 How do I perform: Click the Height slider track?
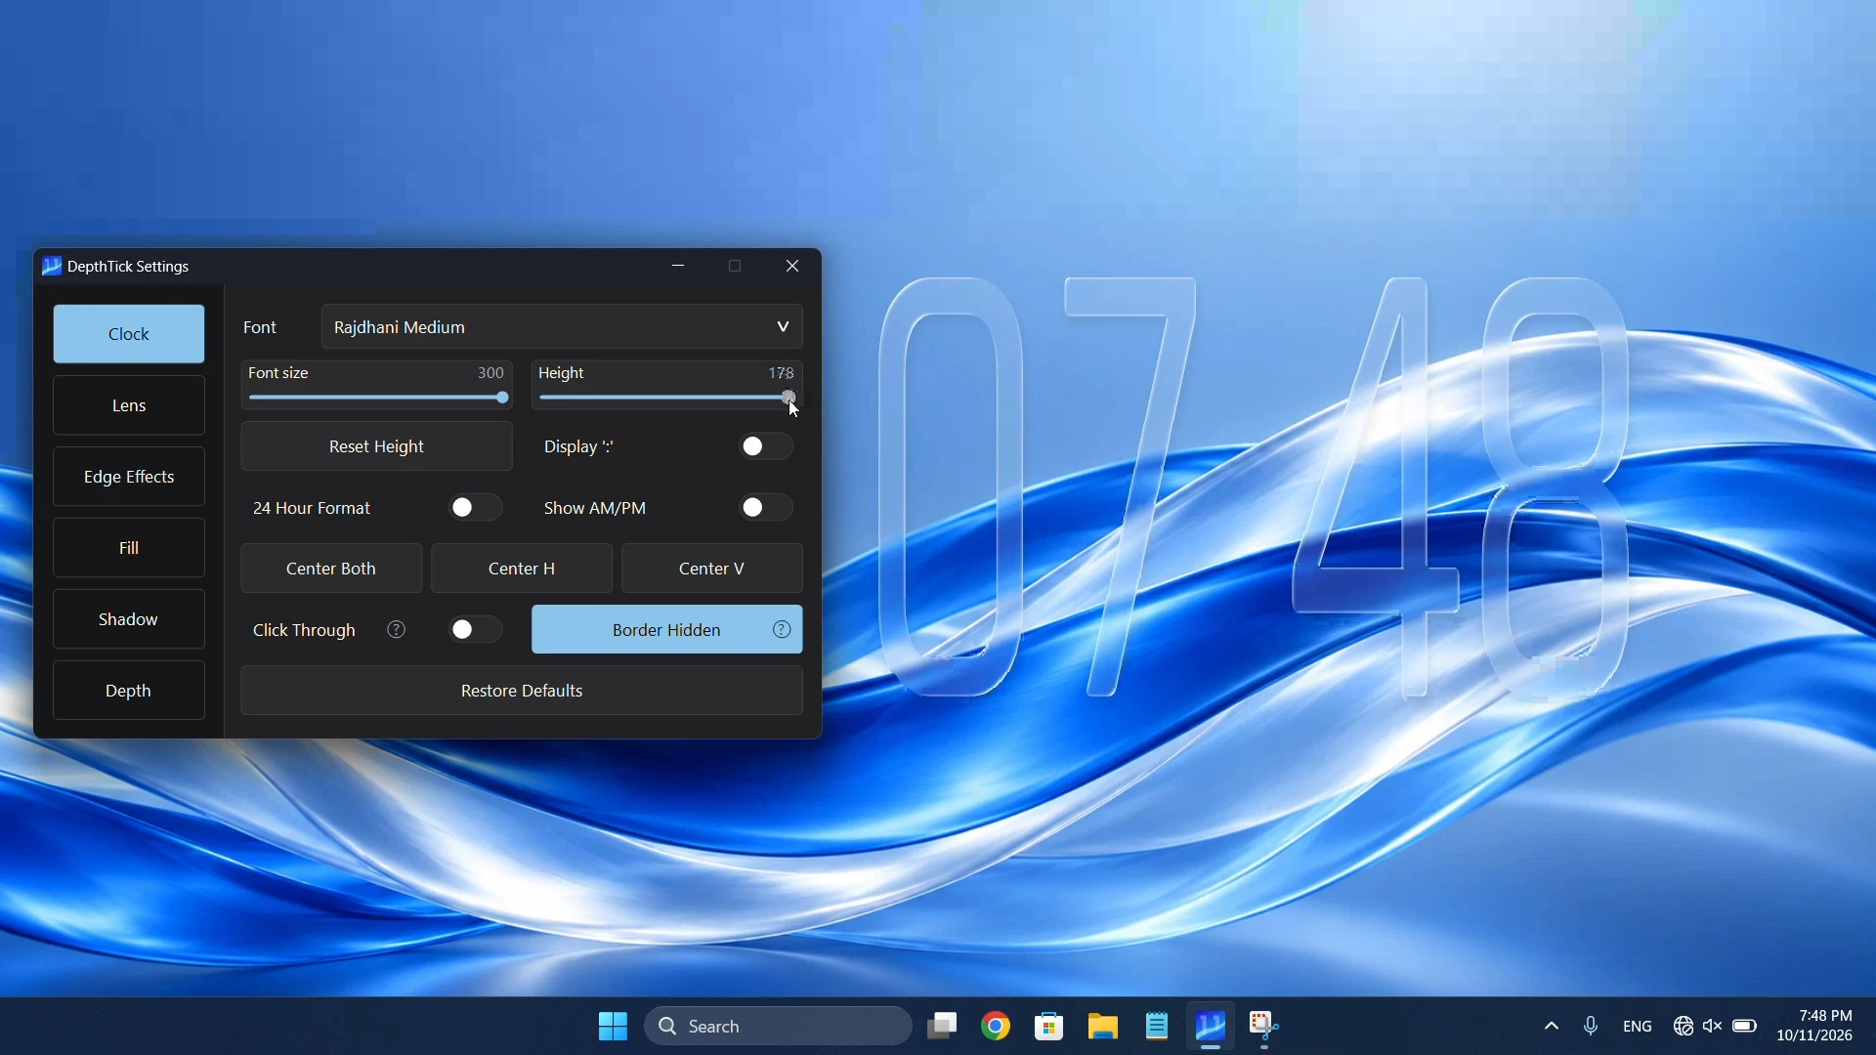point(668,399)
